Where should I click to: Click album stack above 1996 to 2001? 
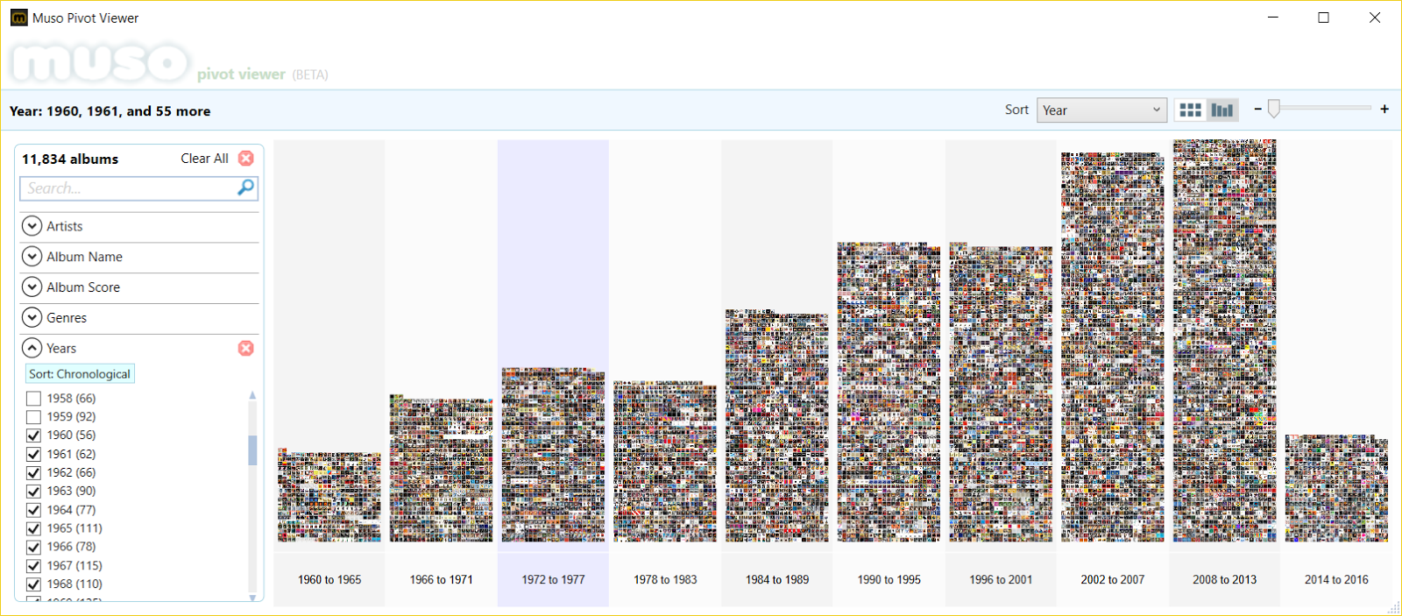pos(1001,393)
